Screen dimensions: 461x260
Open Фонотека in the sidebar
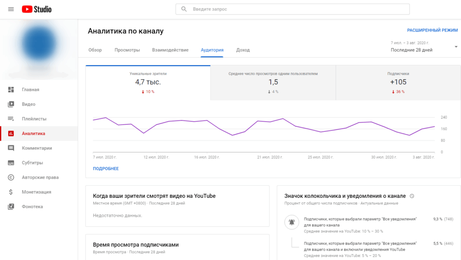pyautogui.click(x=40, y=206)
